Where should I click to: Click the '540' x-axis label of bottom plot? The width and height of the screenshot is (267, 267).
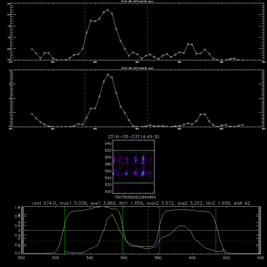(x=90, y=258)
